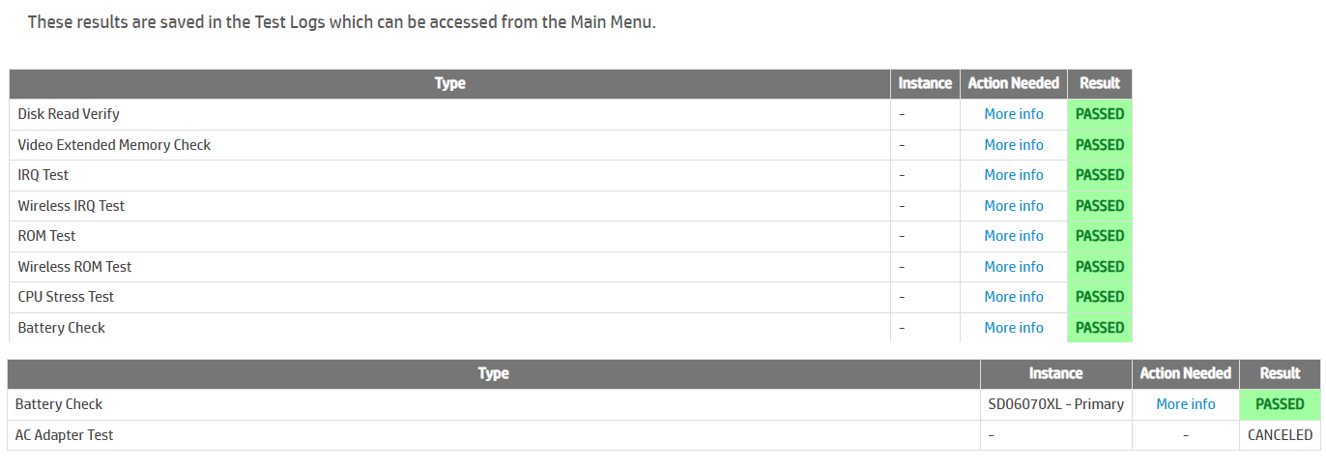The image size is (1326, 471).
Task: Open More info for Disk Read Verify
Action: pos(1013,114)
